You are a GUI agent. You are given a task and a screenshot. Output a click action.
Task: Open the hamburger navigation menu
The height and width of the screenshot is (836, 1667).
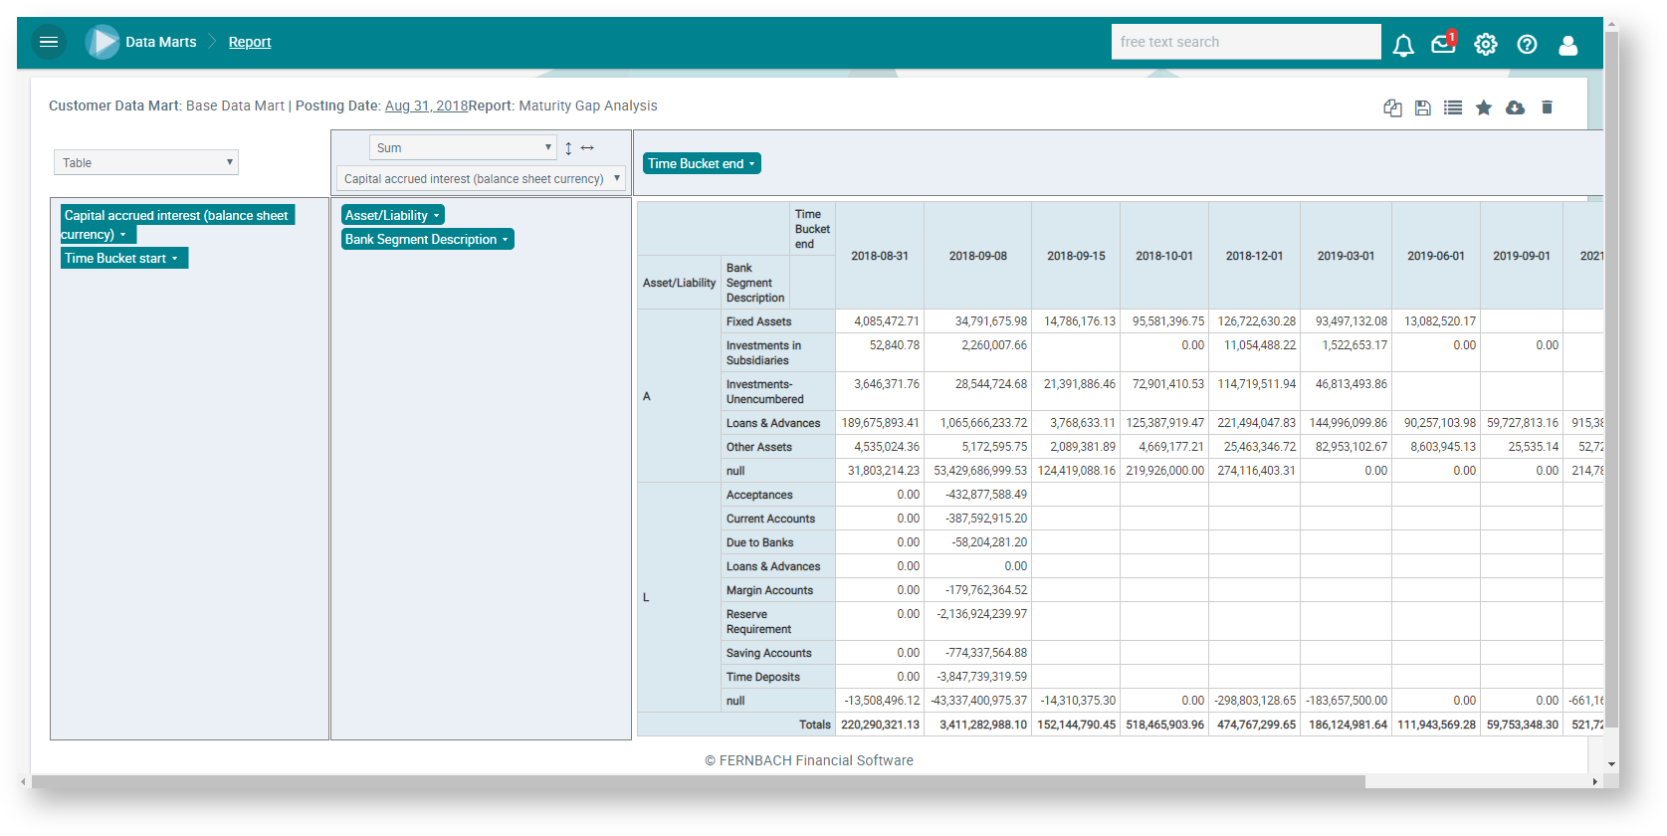[x=48, y=42]
